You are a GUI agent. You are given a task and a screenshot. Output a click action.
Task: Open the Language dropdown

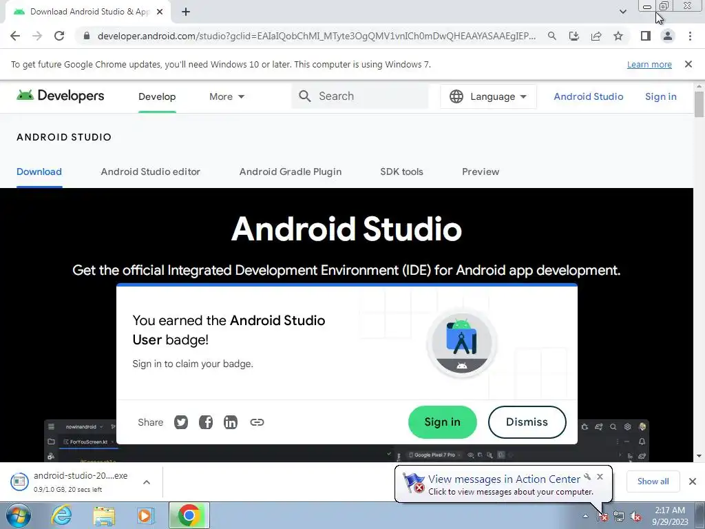click(x=488, y=96)
